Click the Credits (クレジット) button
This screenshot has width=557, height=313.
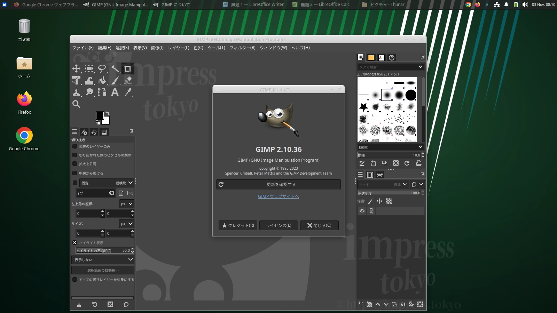[238, 225]
